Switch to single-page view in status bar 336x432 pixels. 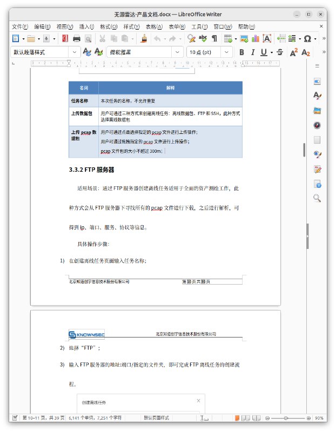pos(237,418)
